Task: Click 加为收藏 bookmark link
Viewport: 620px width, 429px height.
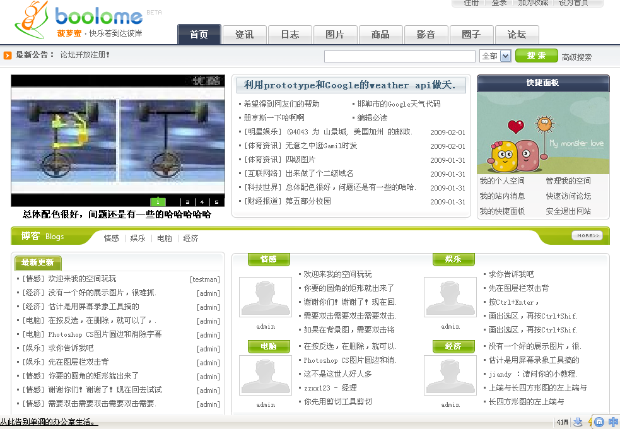Action: 533,3
